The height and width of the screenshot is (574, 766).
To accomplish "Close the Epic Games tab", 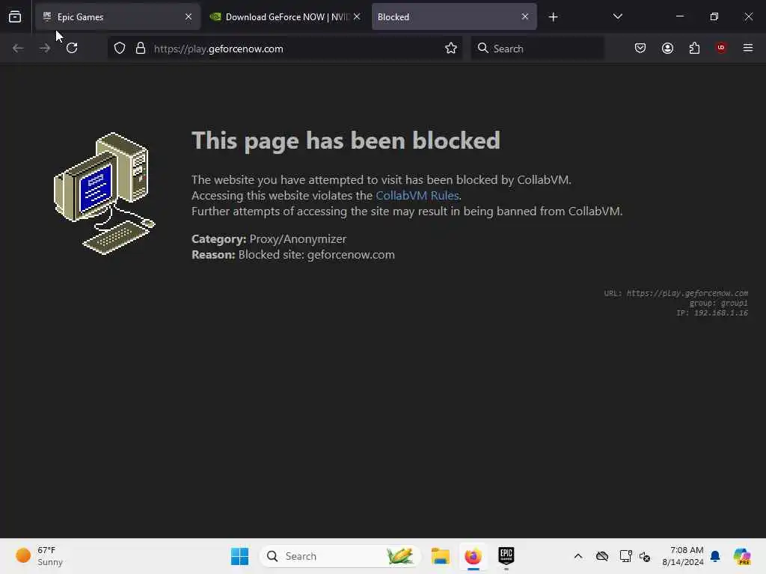I will [x=188, y=16].
